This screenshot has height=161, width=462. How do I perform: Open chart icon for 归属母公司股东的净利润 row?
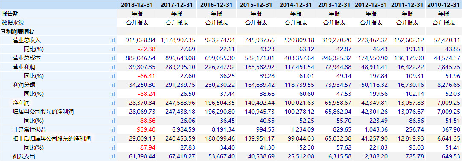tap(113, 112)
